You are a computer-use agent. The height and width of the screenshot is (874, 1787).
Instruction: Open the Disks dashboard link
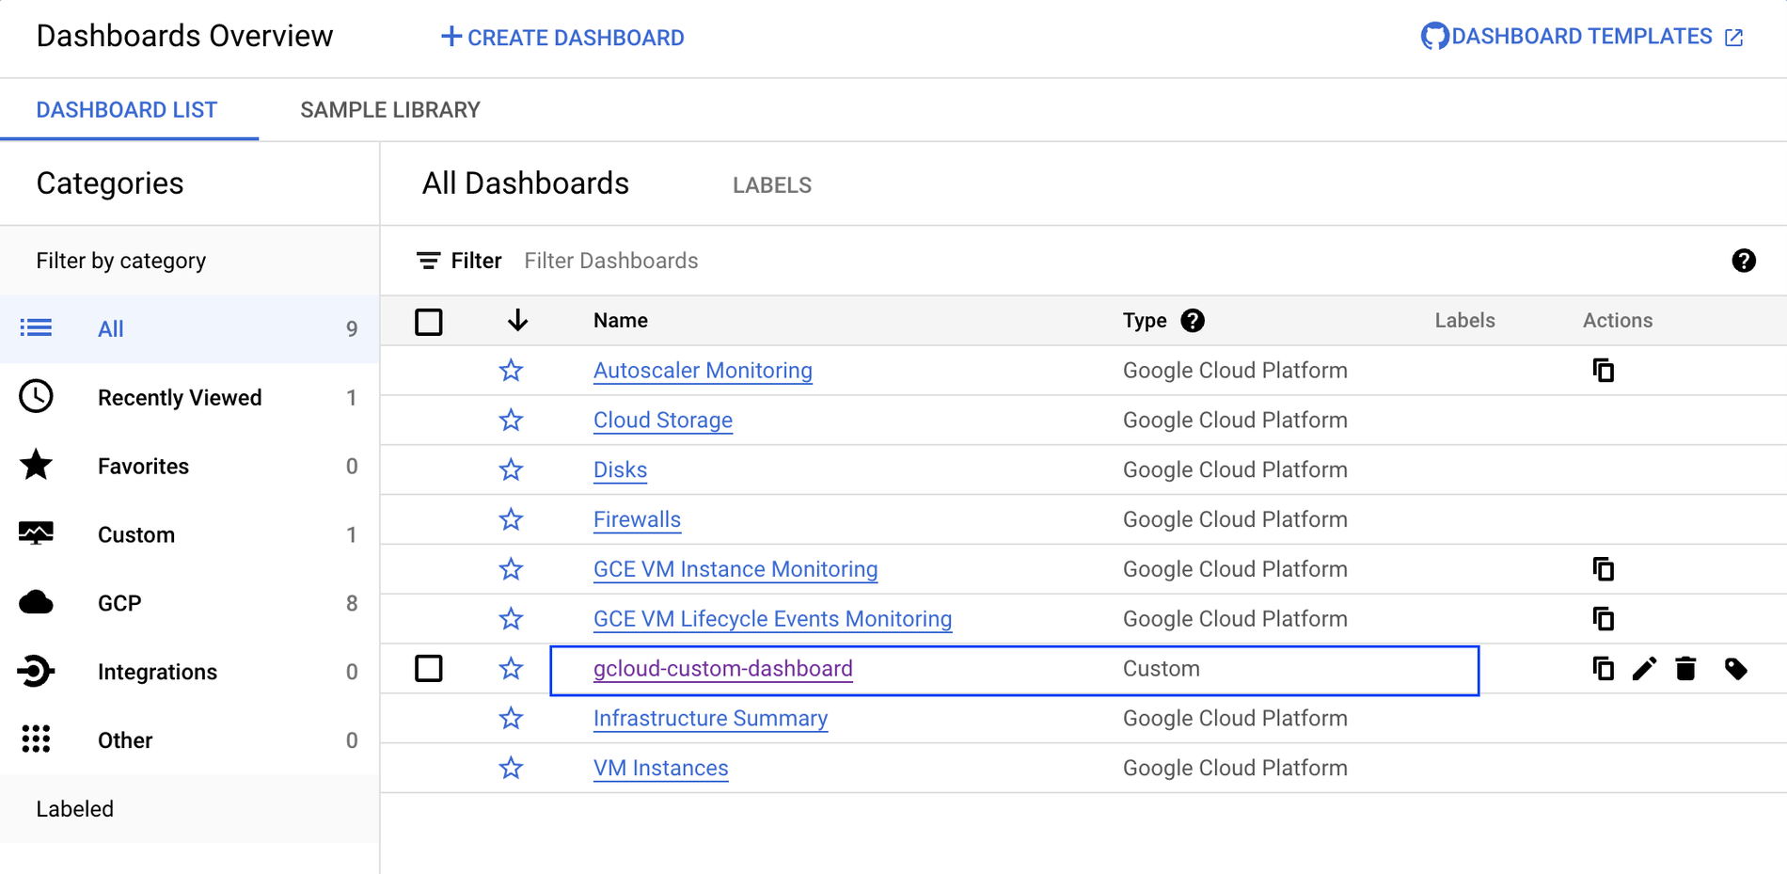click(620, 469)
